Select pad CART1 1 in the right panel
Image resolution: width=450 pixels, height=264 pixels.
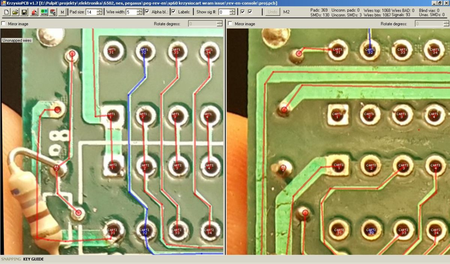[337, 115]
